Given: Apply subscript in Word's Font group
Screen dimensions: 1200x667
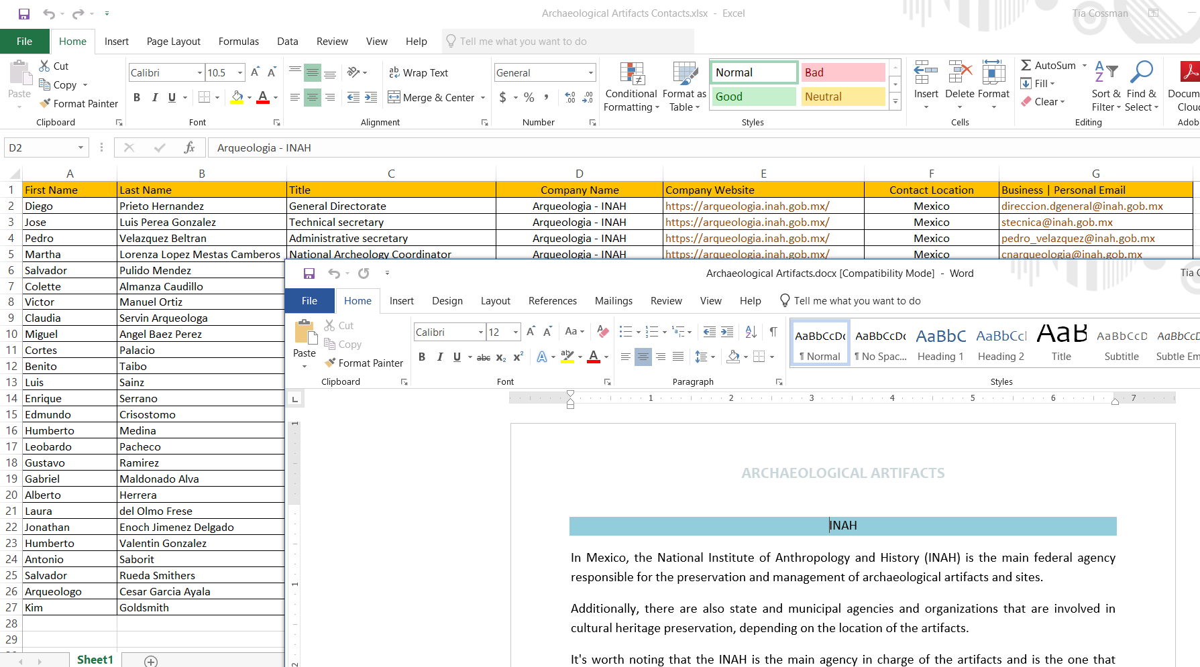Looking at the screenshot, I should pyautogui.click(x=501, y=357).
